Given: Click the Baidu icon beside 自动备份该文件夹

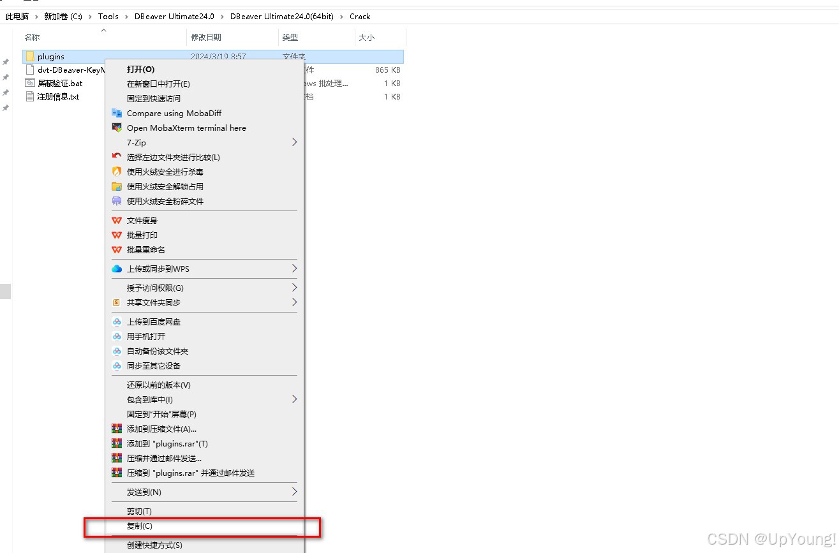Looking at the screenshot, I should coord(117,351).
